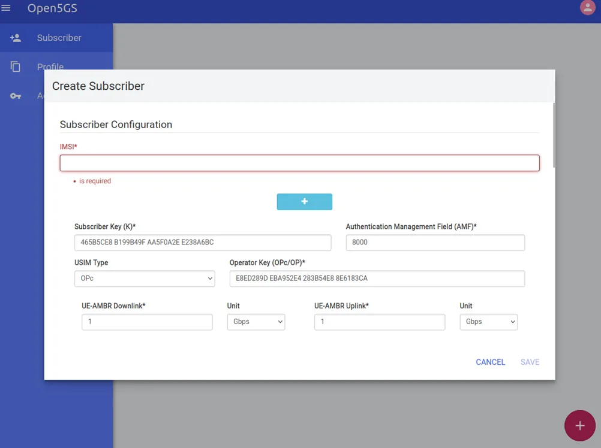
Task: Open the hamburger navigation menu
Action: (6, 8)
